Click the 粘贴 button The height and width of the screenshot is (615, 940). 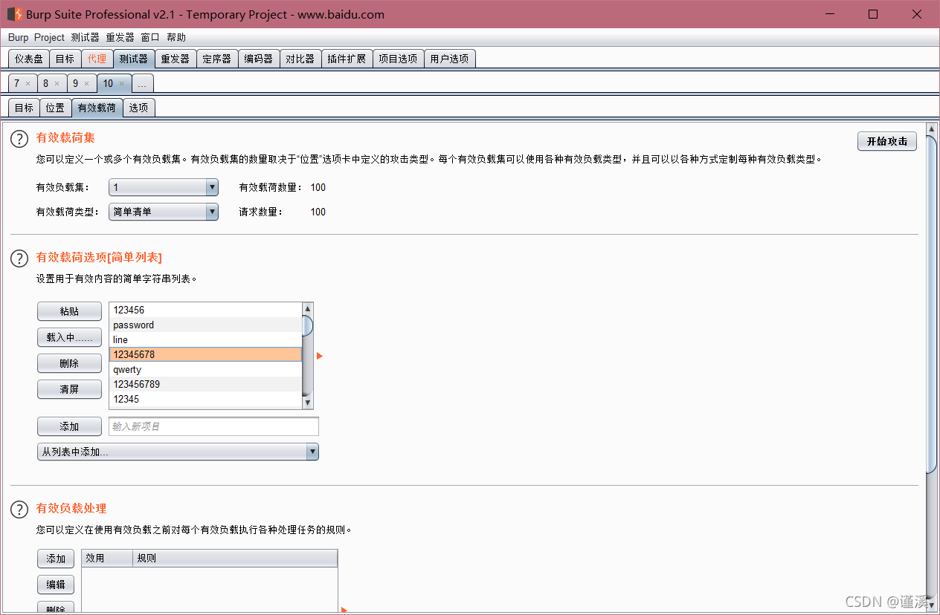[69, 312]
